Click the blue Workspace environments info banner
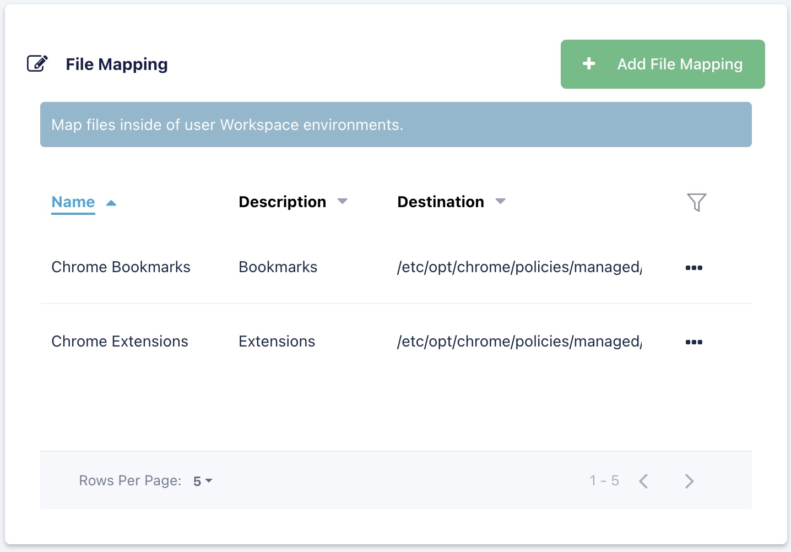 click(395, 125)
